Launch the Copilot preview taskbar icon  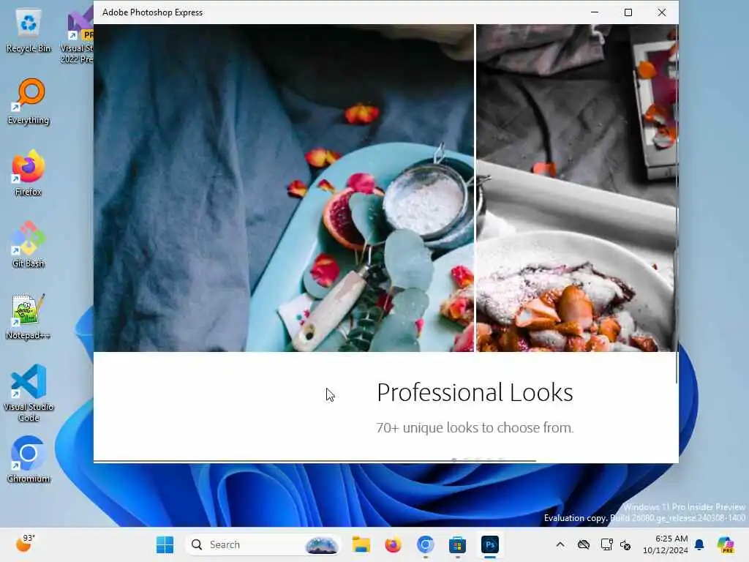(x=726, y=544)
